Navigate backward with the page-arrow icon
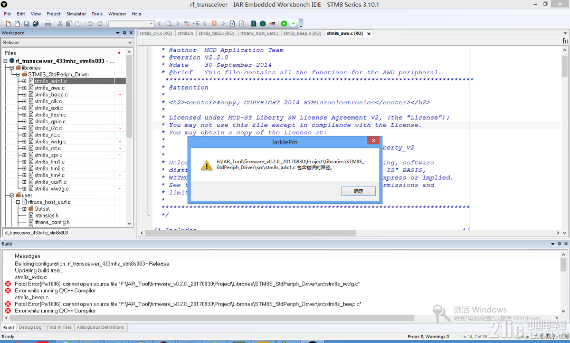 tap(232, 24)
